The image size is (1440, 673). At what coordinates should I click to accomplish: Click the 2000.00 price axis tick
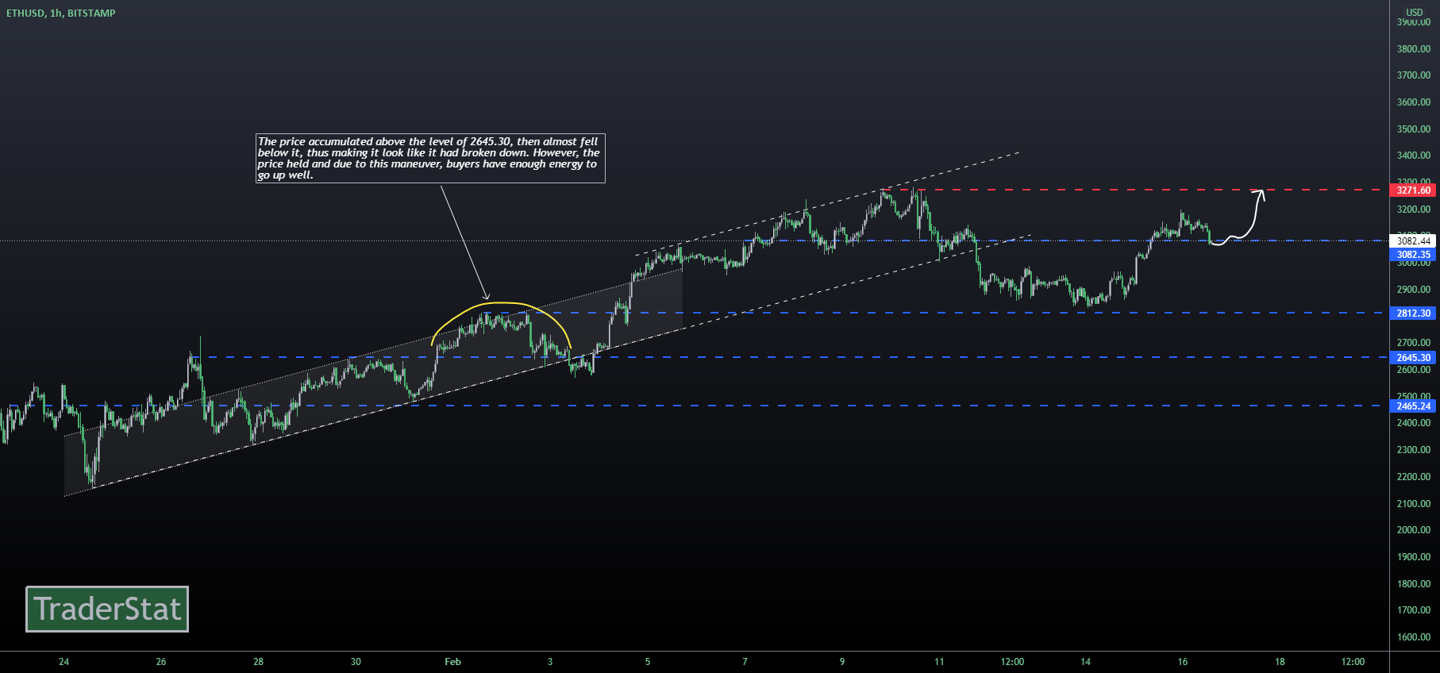click(x=1414, y=530)
